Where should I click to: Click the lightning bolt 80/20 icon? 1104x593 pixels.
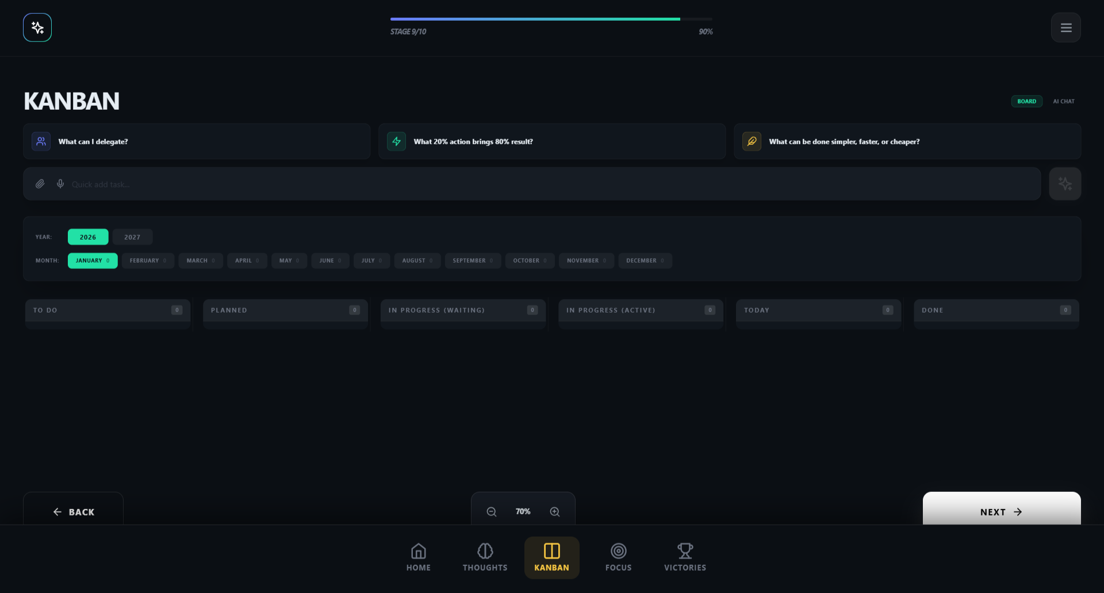click(396, 141)
